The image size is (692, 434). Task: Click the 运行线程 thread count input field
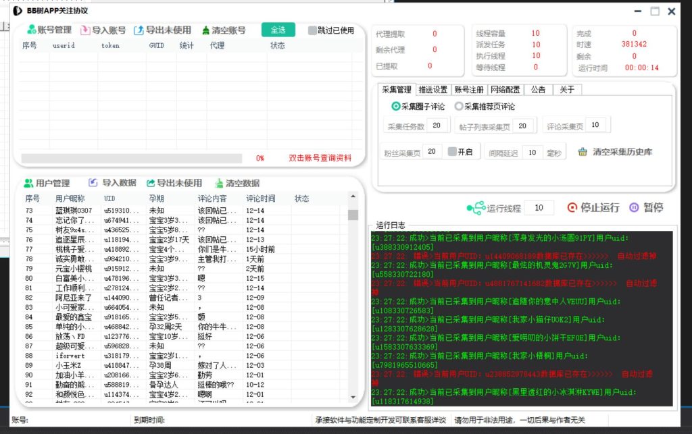pos(539,208)
